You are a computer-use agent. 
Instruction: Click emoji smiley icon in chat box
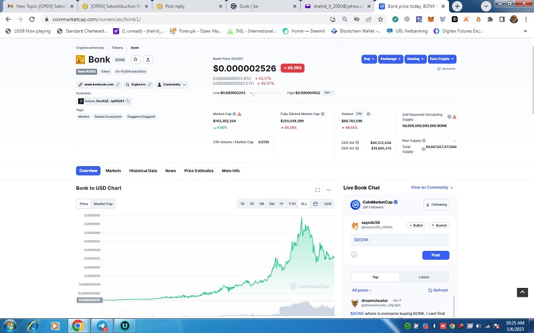pos(354,255)
